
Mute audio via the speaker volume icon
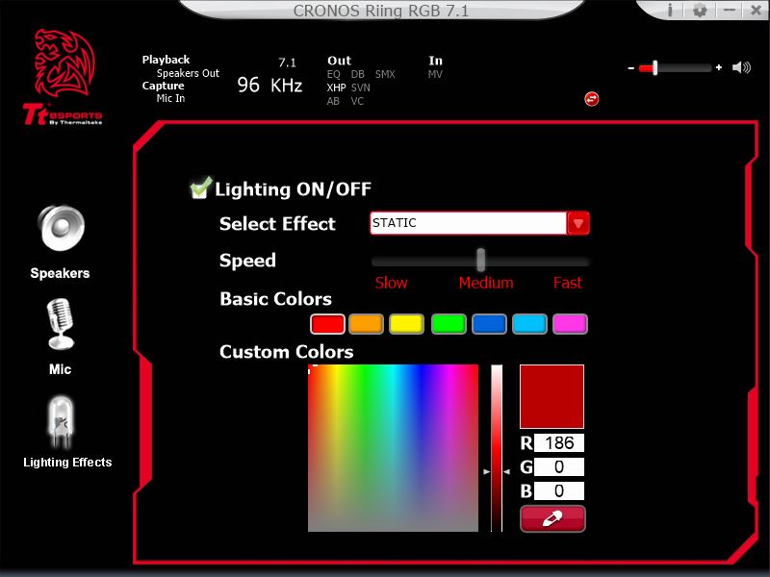tap(741, 67)
